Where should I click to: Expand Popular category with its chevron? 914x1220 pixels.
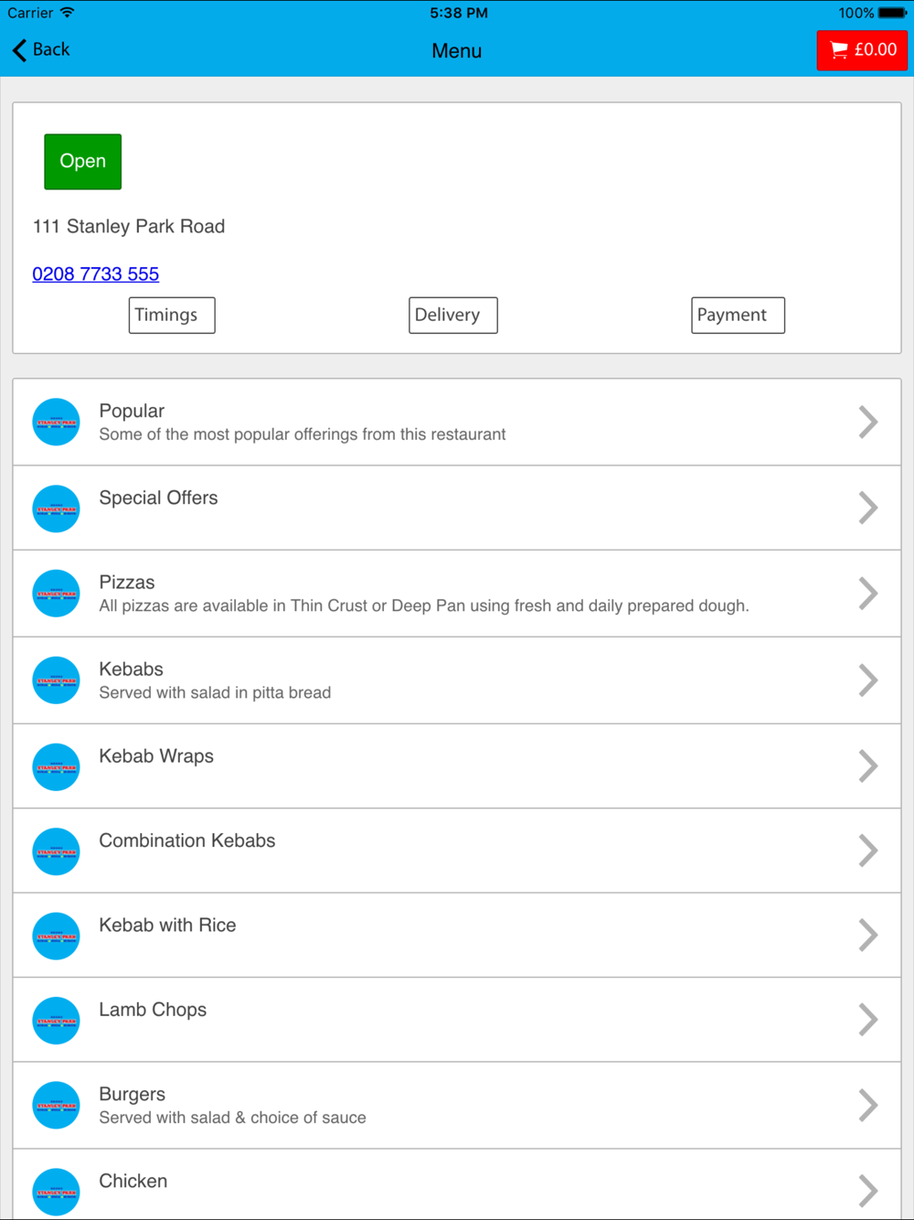click(x=868, y=422)
